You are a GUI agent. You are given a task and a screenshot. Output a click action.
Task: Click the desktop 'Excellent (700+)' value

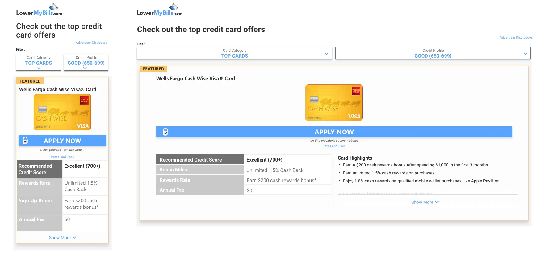click(x=264, y=160)
